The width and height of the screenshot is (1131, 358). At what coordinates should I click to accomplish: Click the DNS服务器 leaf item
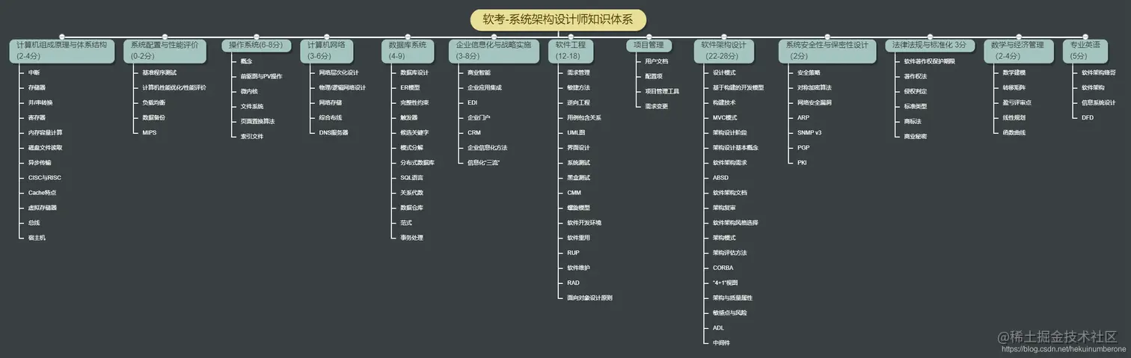pyautogui.click(x=333, y=132)
